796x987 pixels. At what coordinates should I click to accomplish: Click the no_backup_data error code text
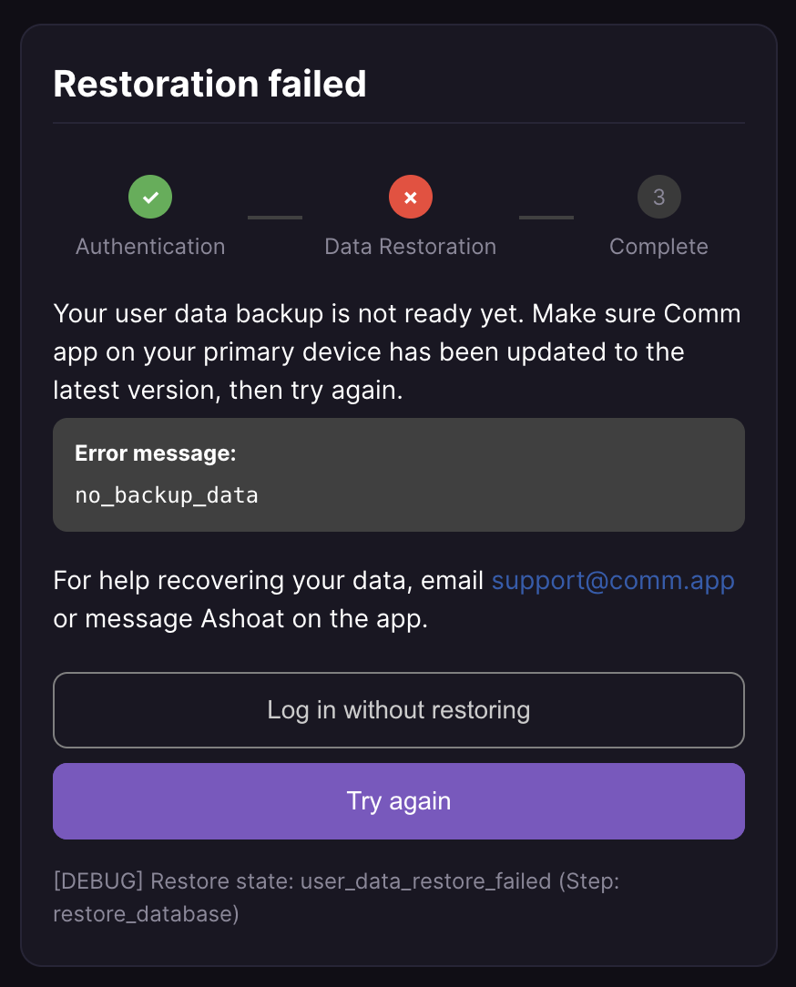[x=167, y=495]
